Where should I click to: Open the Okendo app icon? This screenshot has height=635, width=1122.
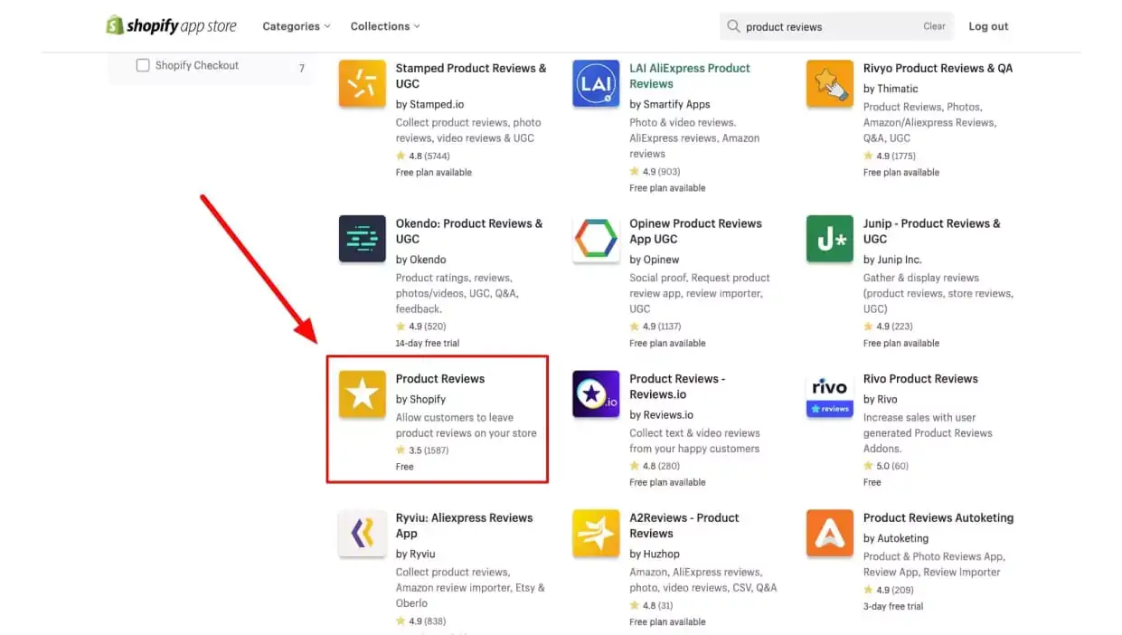(362, 240)
